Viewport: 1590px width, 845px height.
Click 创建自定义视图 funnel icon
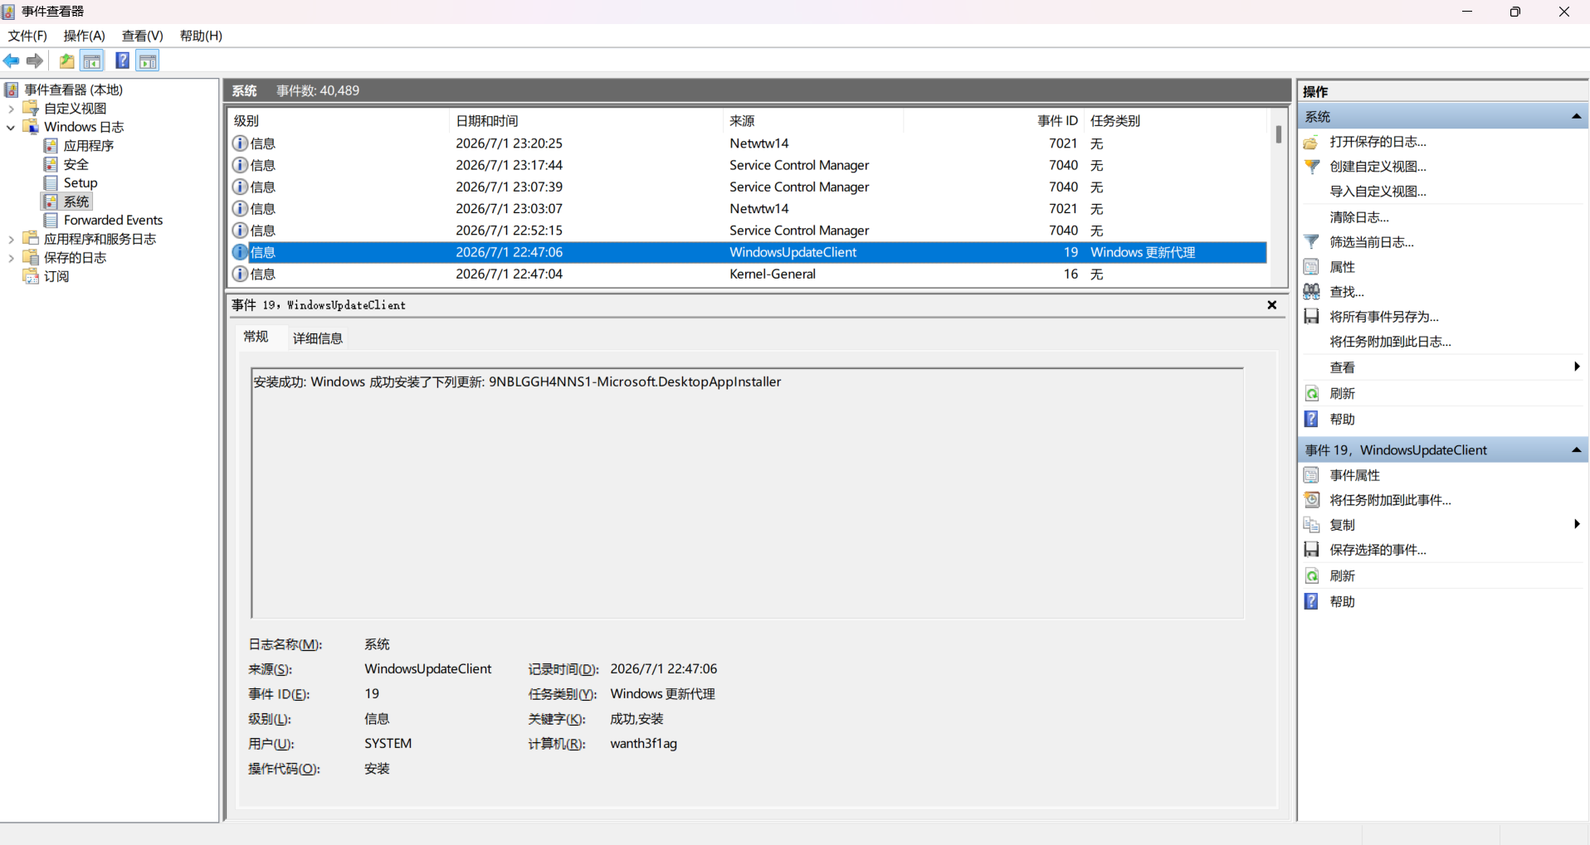(1311, 167)
